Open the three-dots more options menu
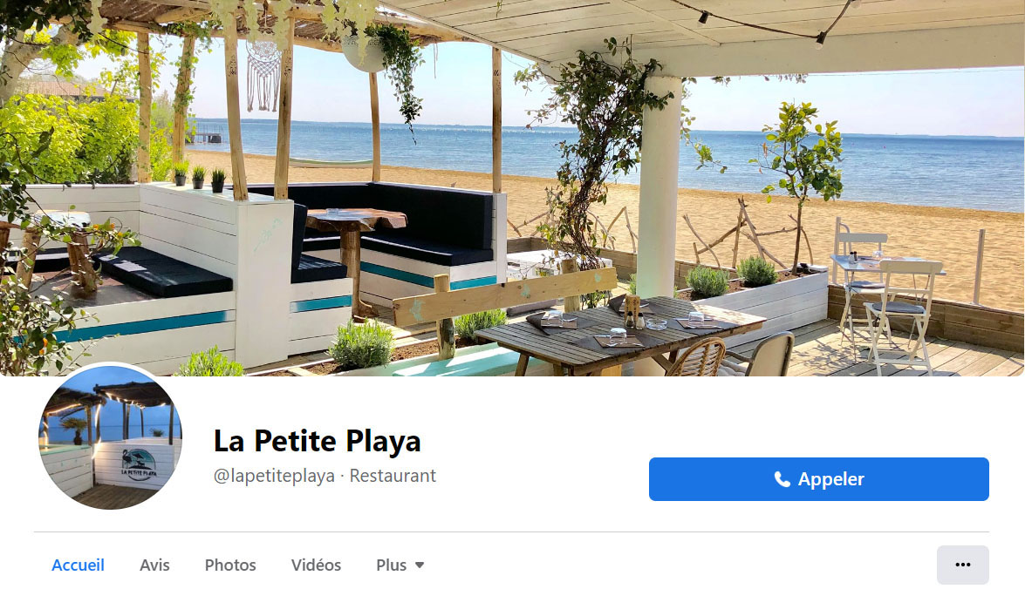 click(x=962, y=565)
